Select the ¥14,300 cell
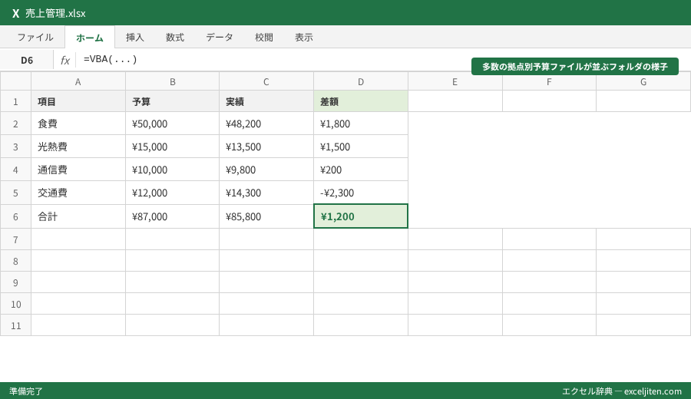Viewport: 691px width, 399px height. [x=266, y=193]
